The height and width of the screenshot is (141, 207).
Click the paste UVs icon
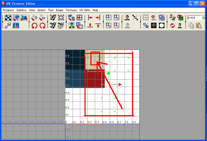tap(199, 25)
